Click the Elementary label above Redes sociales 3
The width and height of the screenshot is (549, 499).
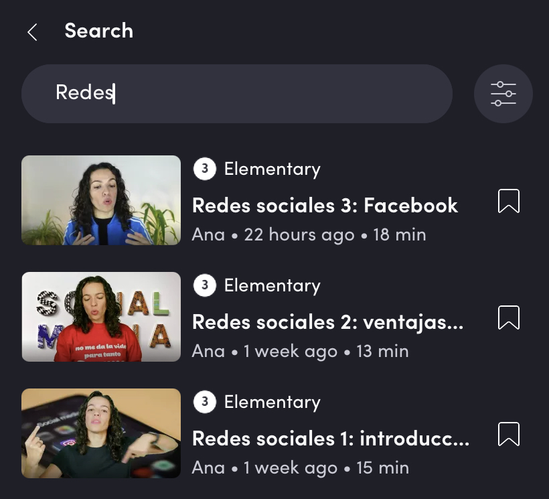coord(272,169)
